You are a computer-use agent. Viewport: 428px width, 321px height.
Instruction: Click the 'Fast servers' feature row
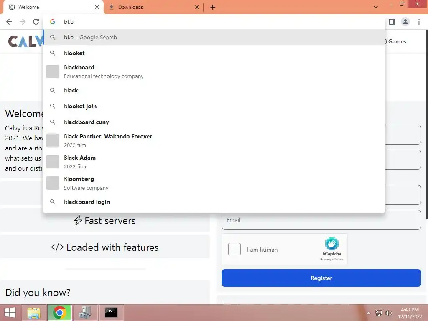click(105, 221)
